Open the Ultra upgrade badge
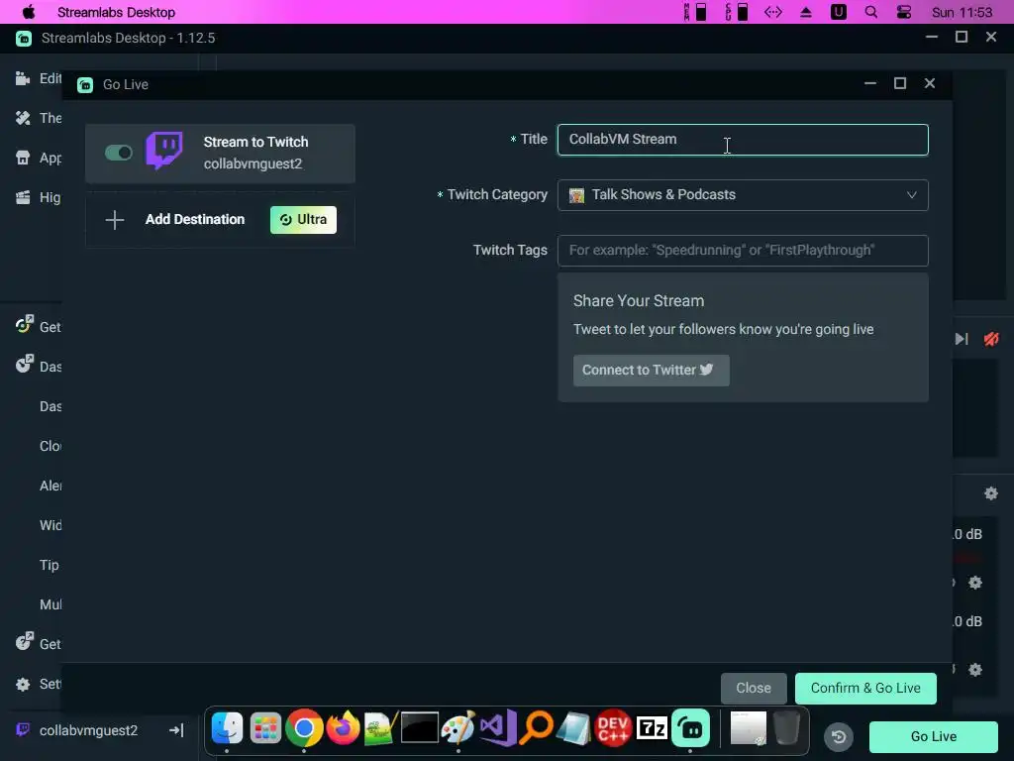Image resolution: width=1014 pixels, height=761 pixels. pos(303,219)
